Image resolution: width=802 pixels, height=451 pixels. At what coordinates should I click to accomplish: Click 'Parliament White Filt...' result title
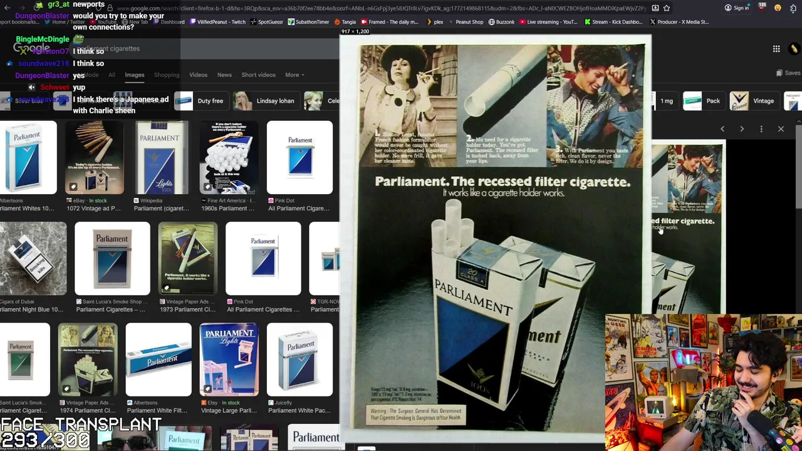tap(157, 411)
